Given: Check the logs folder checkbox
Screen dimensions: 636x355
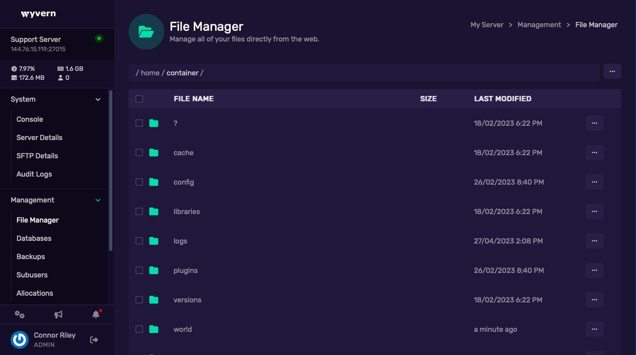Looking at the screenshot, I should point(139,241).
